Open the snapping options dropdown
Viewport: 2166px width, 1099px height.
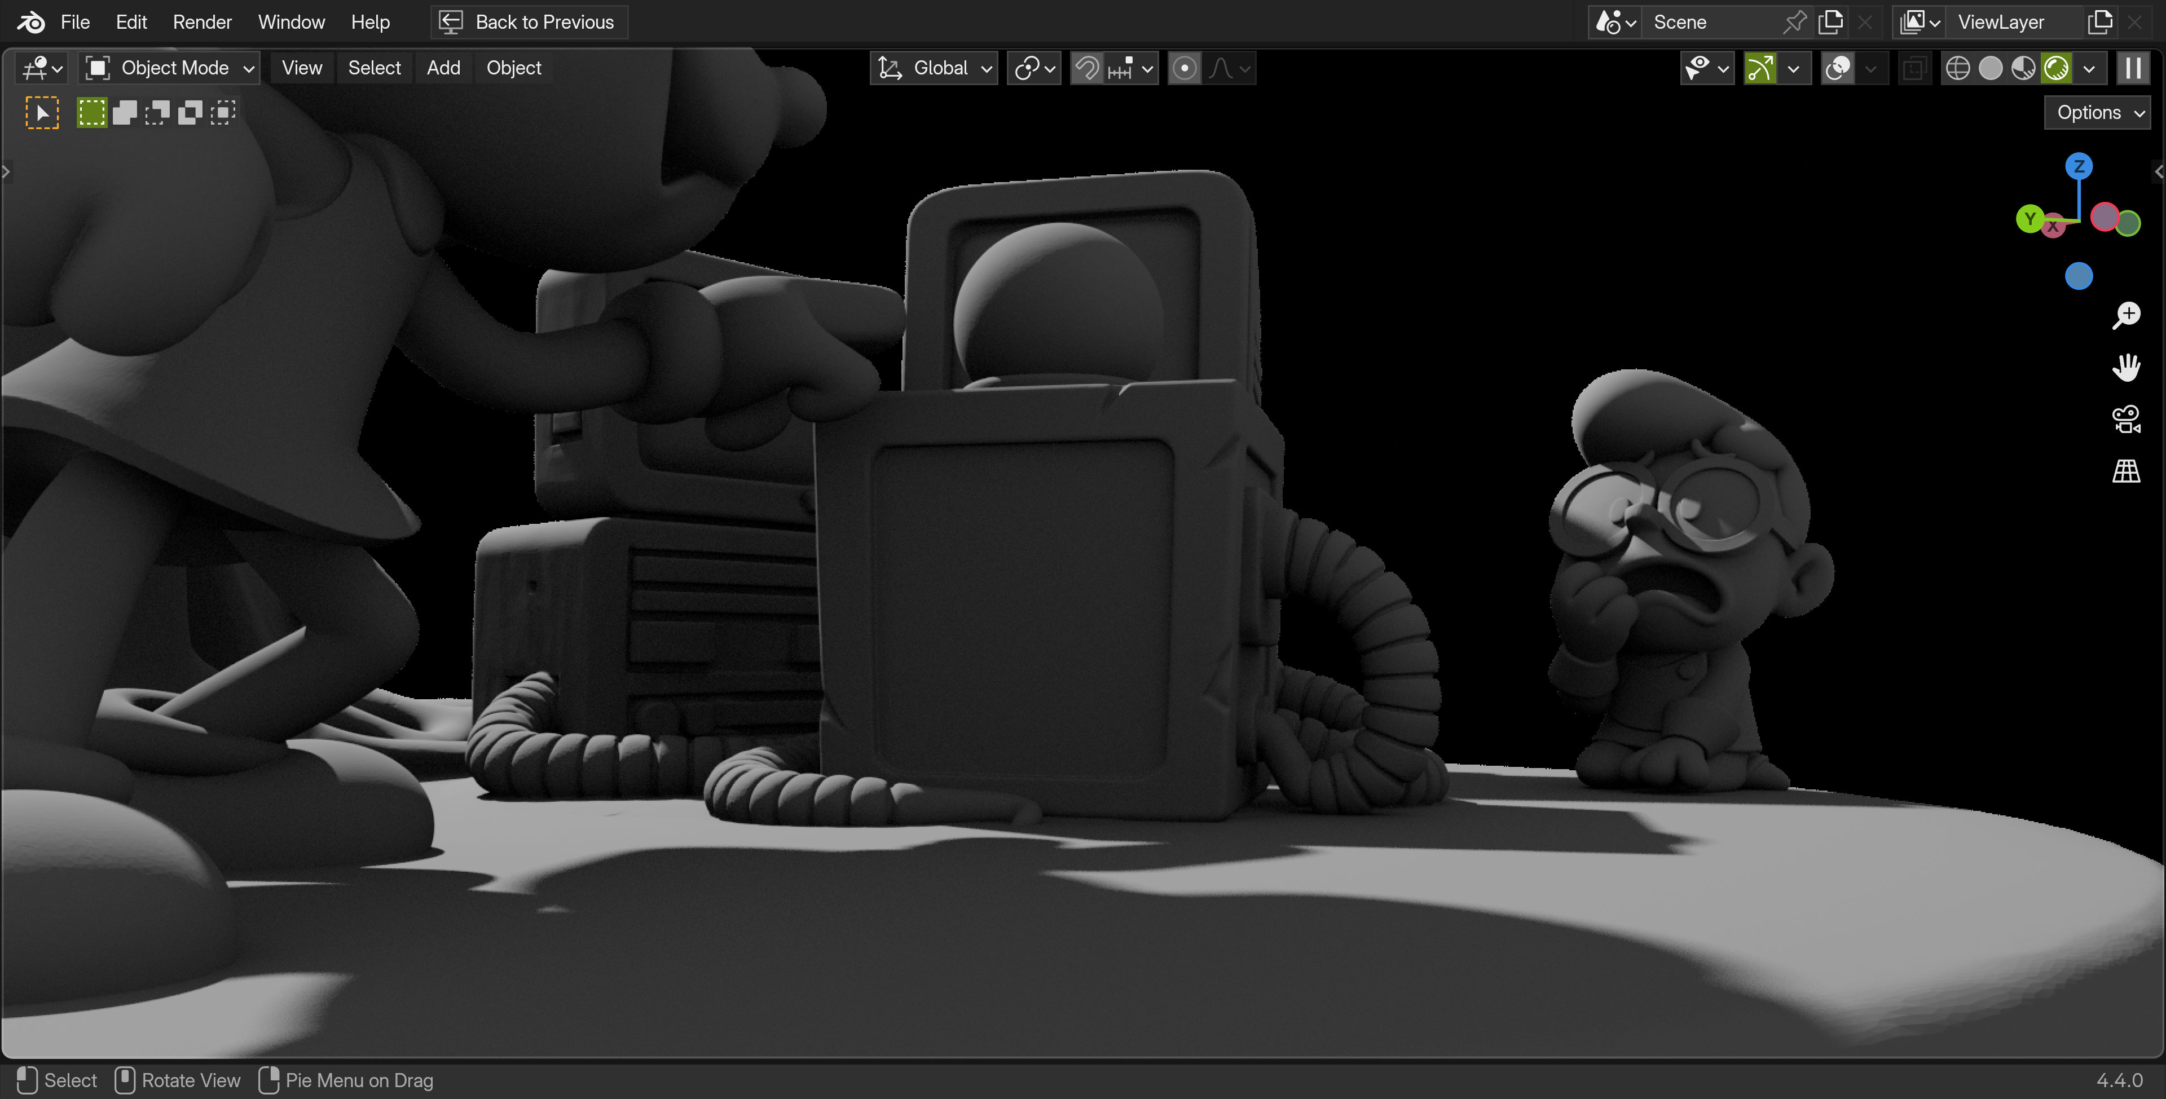[1131, 68]
